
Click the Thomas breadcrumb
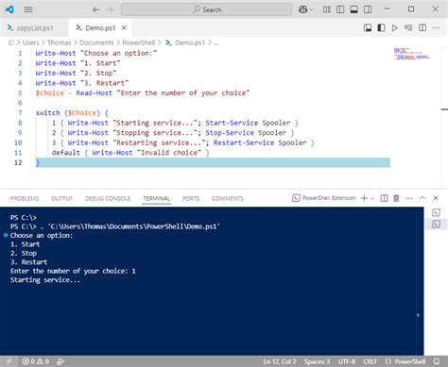60,42
